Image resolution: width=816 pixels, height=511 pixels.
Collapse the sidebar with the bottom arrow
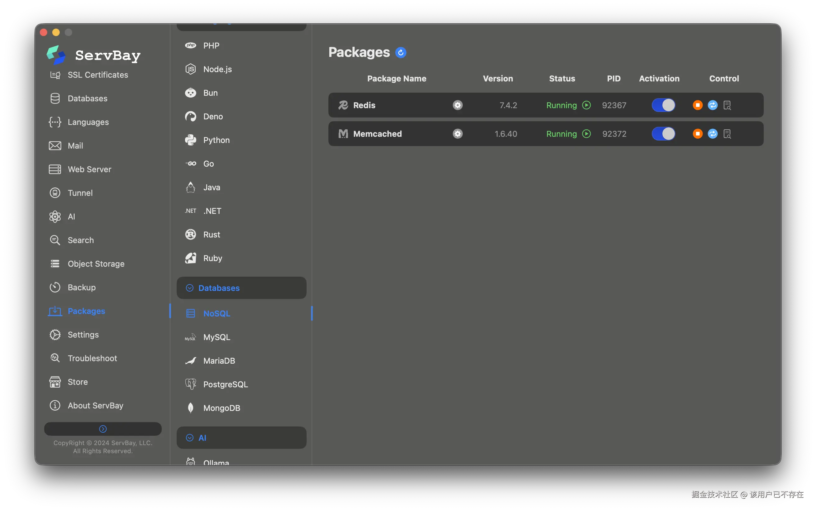(x=103, y=429)
